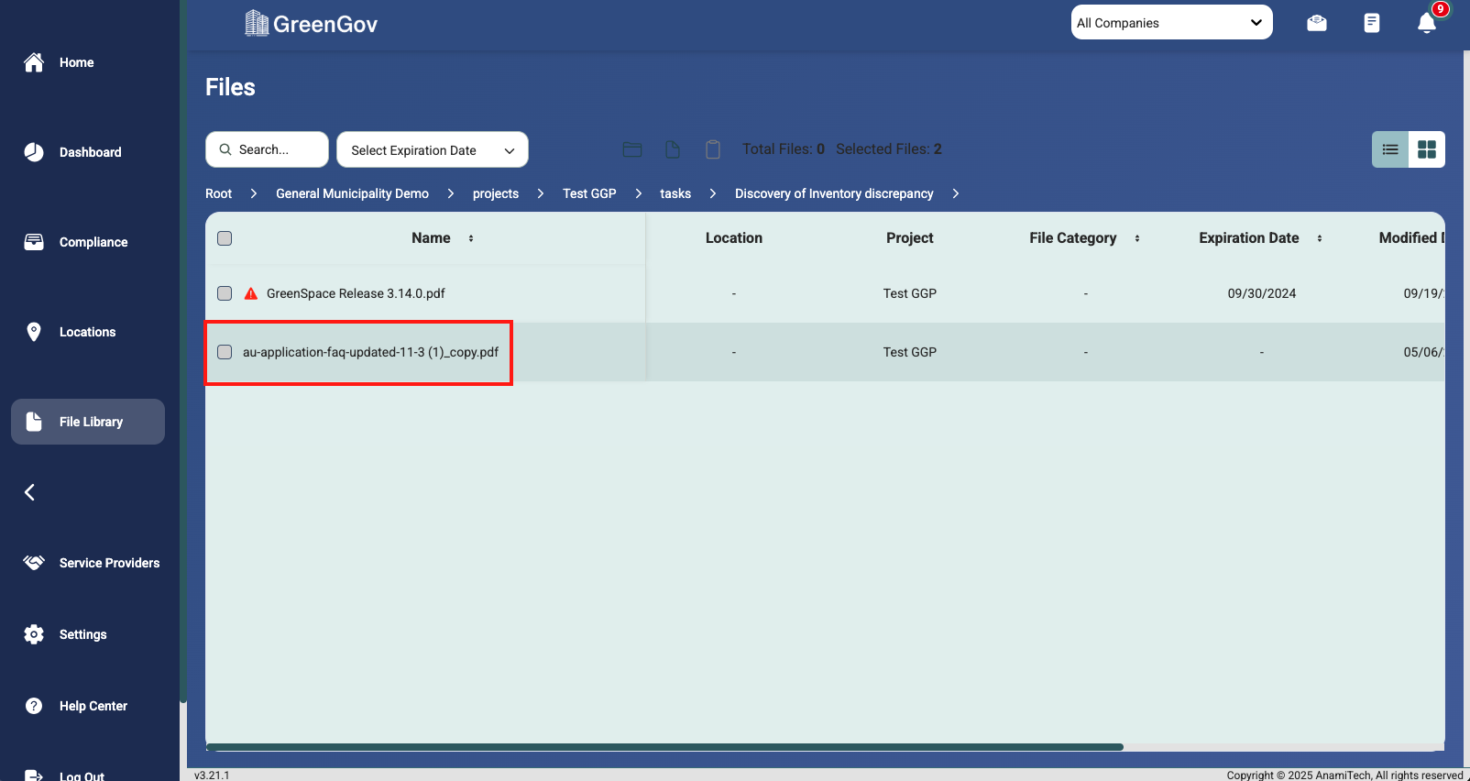1470x781 pixels.
Task: Click the Home icon in the sidebar
Action: pyautogui.click(x=34, y=62)
